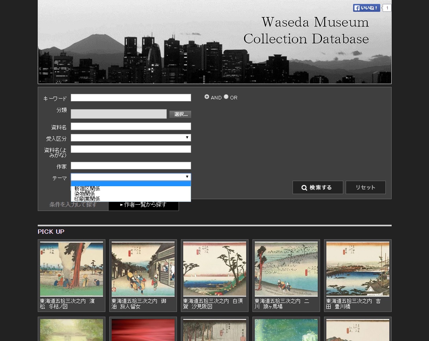Switch to 条件を入力して探す tab
The height and width of the screenshot is (341, 429).
click(73, 205)
